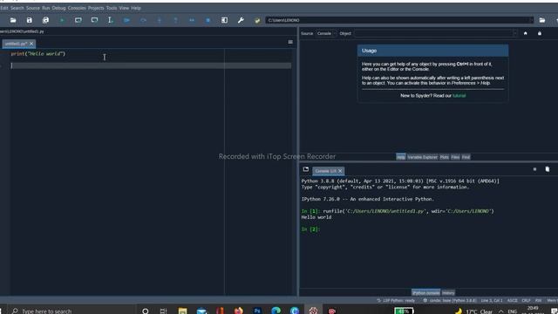The image size is (558, 314).
Task: Click the console remove all variables icon
Action: tap(548, 169)
